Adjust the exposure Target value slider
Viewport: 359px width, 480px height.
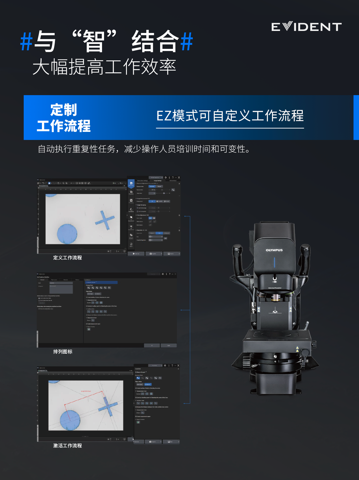click(164, 193)
